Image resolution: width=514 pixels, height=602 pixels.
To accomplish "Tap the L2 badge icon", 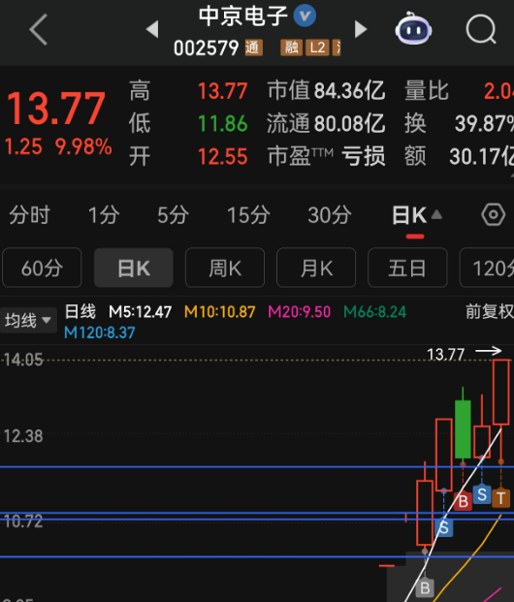I will coord(317,48).
